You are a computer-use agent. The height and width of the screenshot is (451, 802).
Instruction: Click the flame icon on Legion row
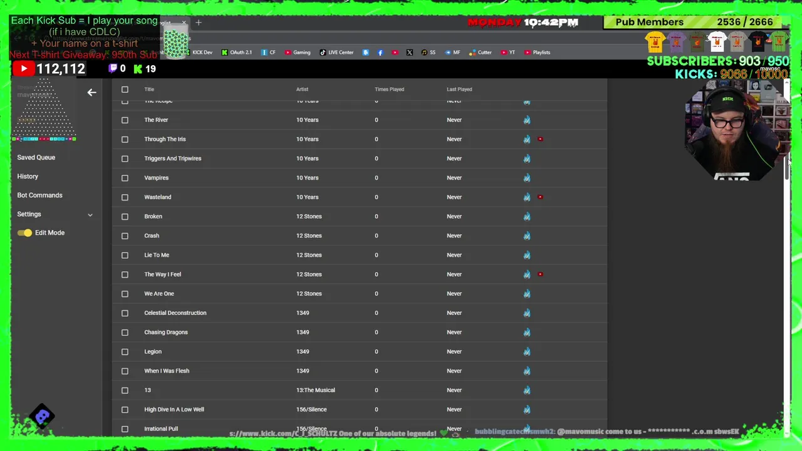coord(527,351)
